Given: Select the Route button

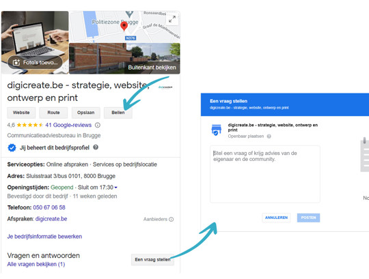Looking at the screenshot, I should pyautogui.click(x=53, y=113).
